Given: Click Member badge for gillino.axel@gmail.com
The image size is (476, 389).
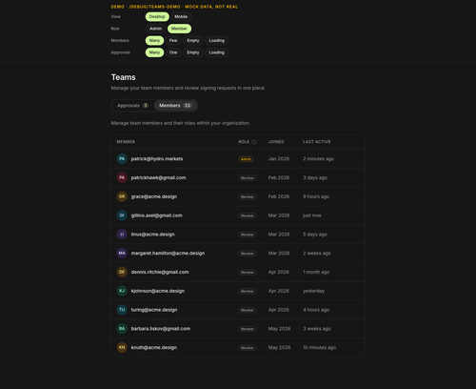Looking at the screenshot, I should coord(248,215).
